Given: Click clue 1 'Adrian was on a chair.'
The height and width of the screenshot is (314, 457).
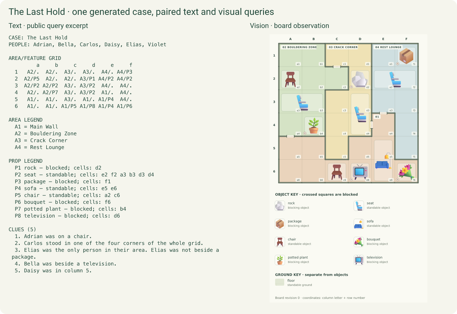Looking at the screenshot, I should (53, 236).
